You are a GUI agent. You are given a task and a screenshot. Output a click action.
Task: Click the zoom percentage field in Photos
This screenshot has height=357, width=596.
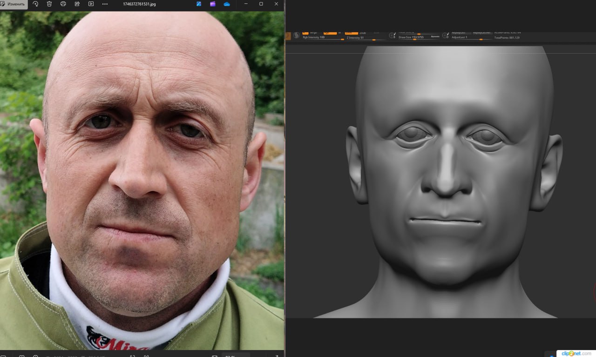coord(236,355)
